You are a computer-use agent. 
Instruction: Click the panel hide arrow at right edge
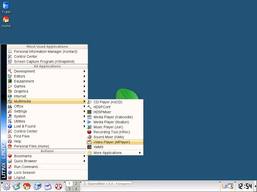[x=255, y=186]
